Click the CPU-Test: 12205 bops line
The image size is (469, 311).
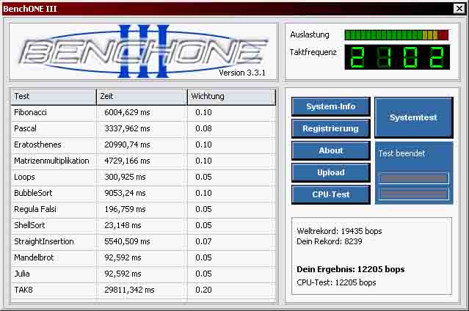pos(336,283)
